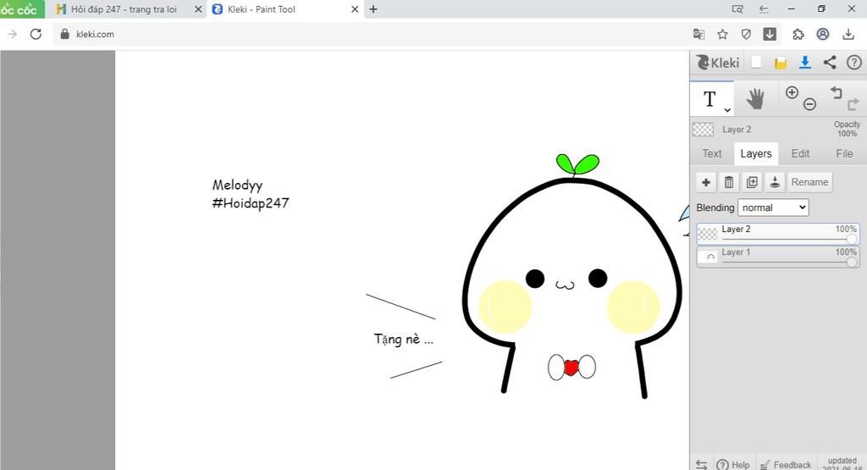The width and height of the screenshot is (867, 470).
Task: Open Help at the panel bottom
Action: tap(733, 464)
